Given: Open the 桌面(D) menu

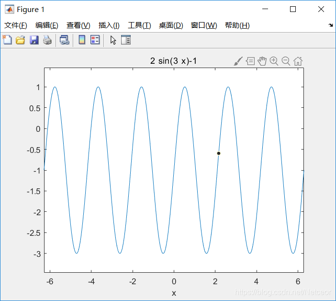Looking at the screenshot, I should 171,25.
